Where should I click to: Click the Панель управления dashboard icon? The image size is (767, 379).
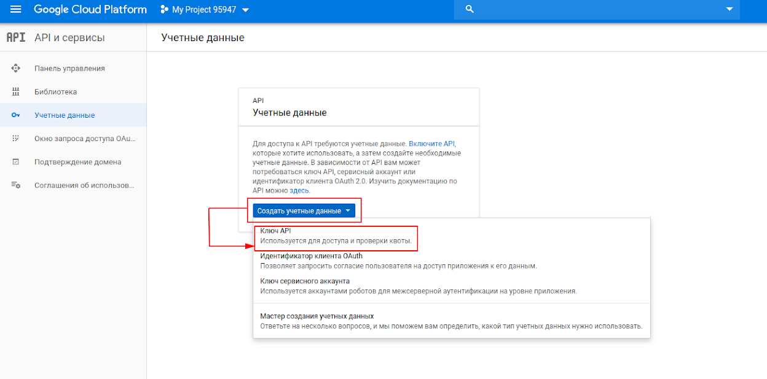point(16,68)
